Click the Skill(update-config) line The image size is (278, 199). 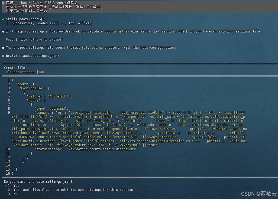pos(25,19)
